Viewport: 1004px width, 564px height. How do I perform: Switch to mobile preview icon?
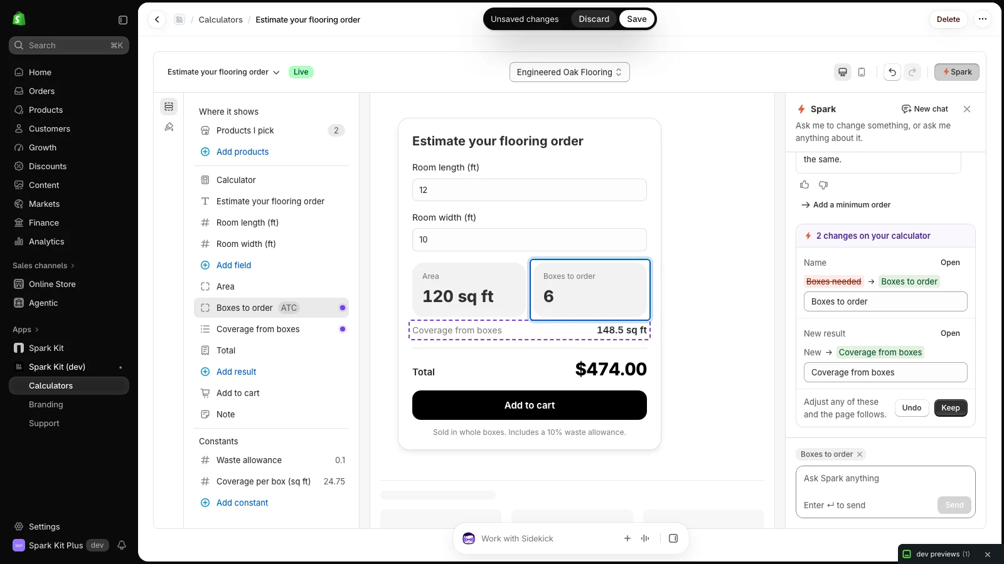point(862,72)
